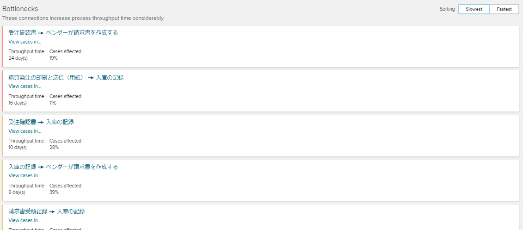Open the 入庫の記録 to ベンダーが請求書を作成する connection
The height and width of the screenshot is (230, 523).
coord(63,167)
